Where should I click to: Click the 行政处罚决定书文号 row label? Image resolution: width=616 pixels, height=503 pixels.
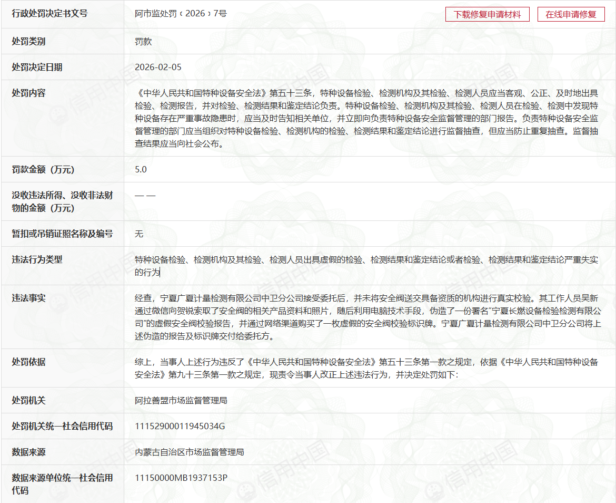(49, 14)
